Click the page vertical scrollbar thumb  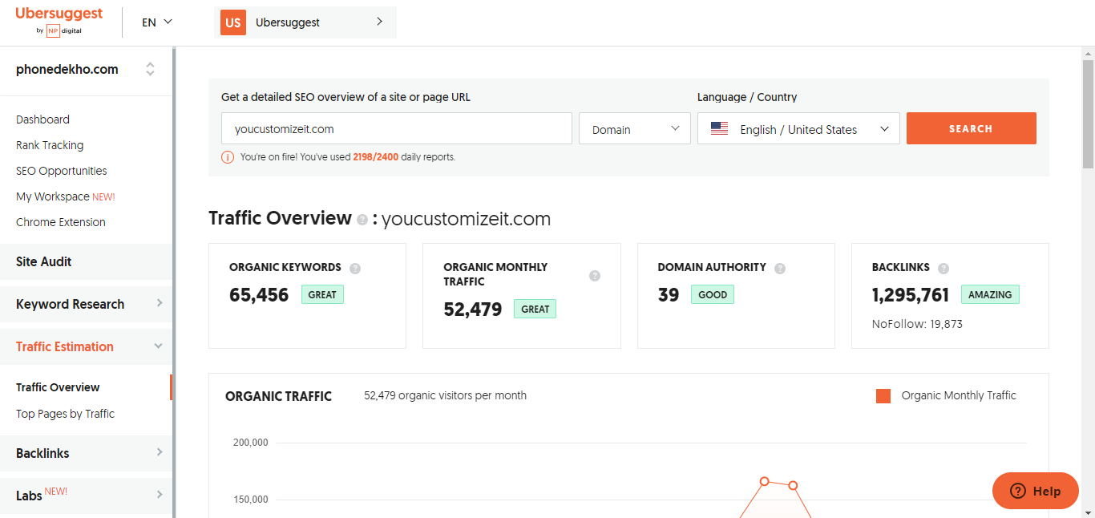pos(1088,113)
